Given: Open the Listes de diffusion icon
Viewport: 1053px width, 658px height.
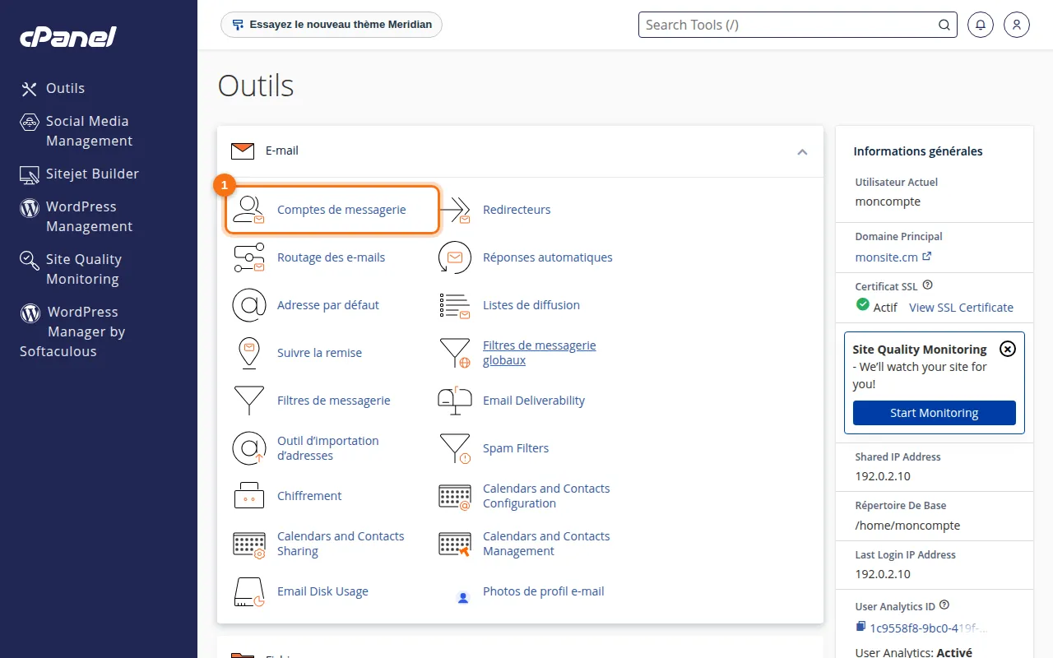Looking at the screenshot, I should tap(454, 305).
